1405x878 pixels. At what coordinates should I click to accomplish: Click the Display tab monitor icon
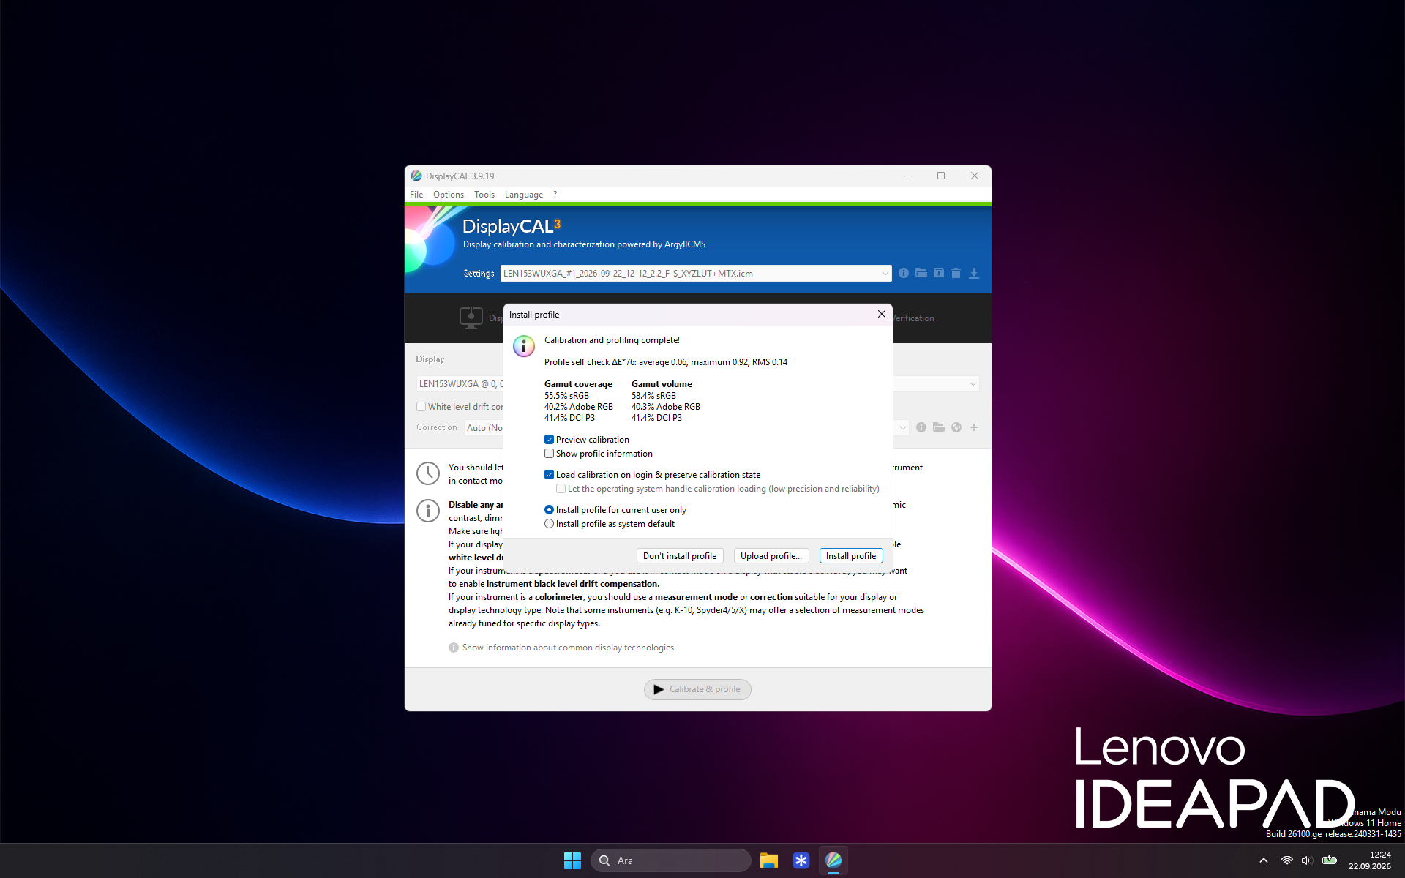(x=471, y=318)
